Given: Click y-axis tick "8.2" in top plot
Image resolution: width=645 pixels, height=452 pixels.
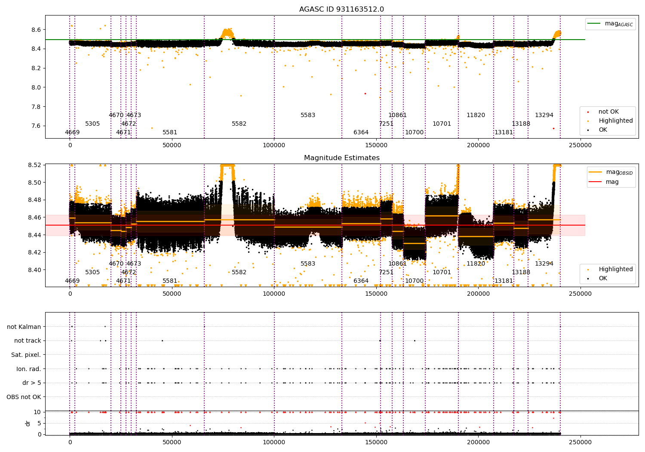Looking at the screenshot, I should tap(36, 68).
